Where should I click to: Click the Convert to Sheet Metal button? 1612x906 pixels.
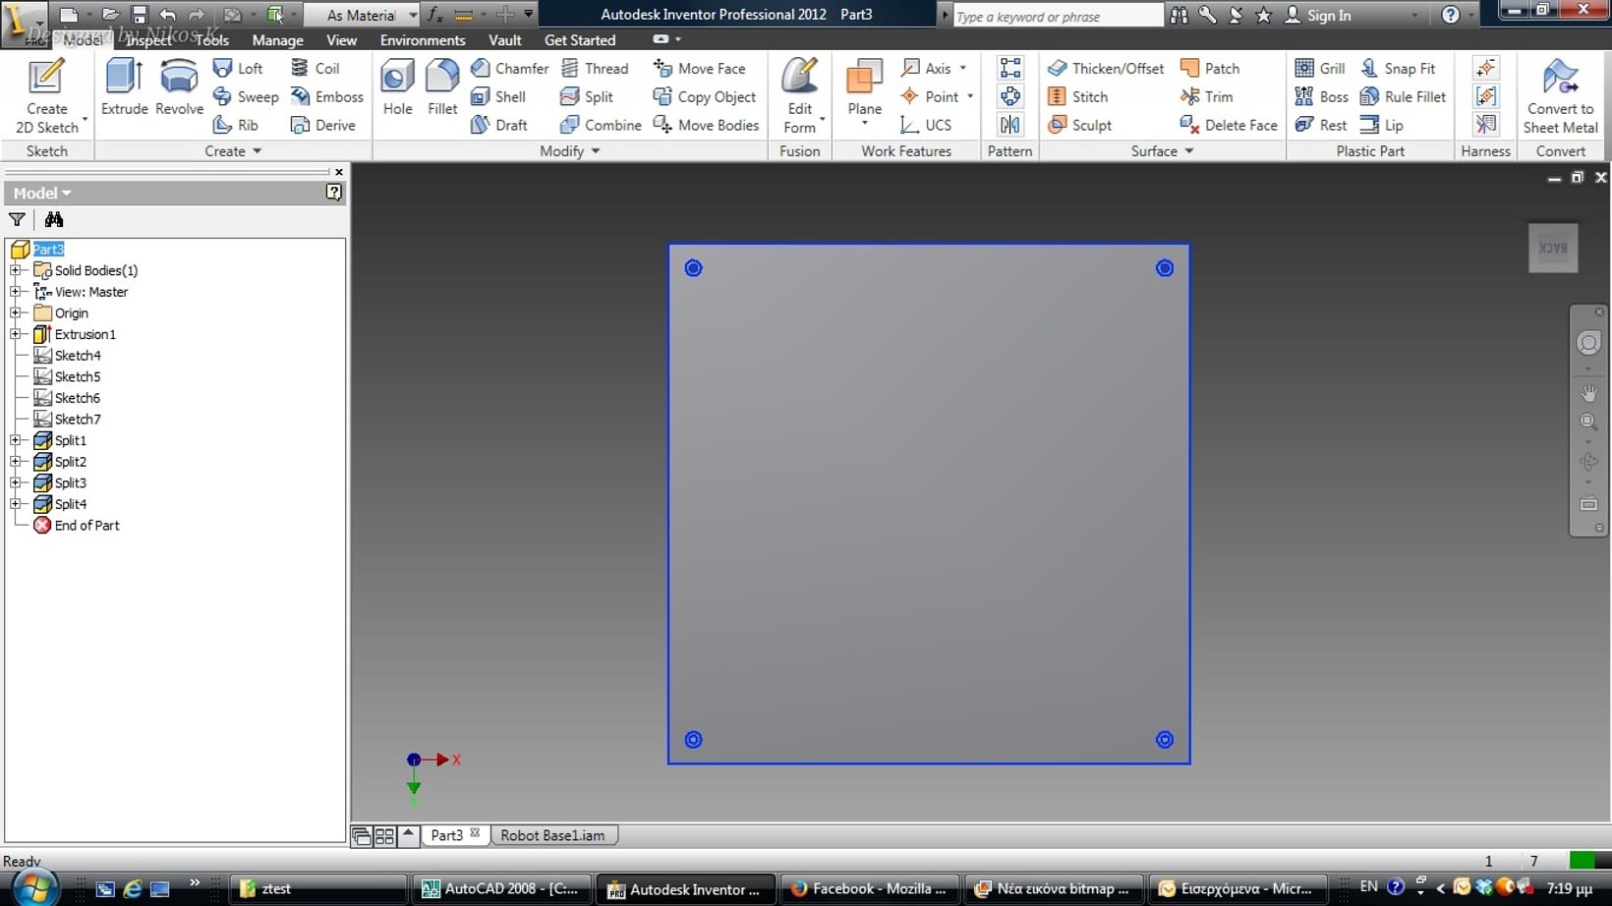click(1560, 96)
